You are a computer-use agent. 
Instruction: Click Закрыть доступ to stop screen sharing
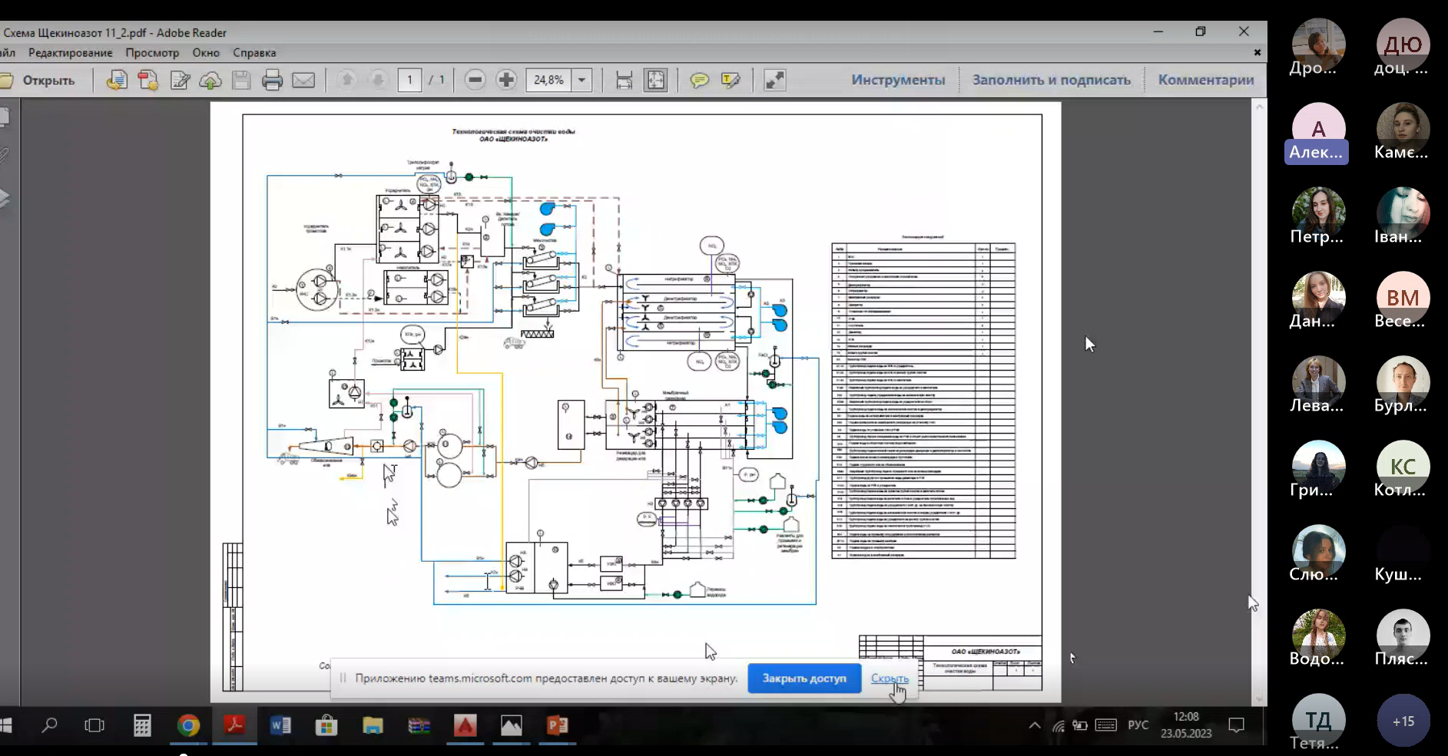(804, 678)
